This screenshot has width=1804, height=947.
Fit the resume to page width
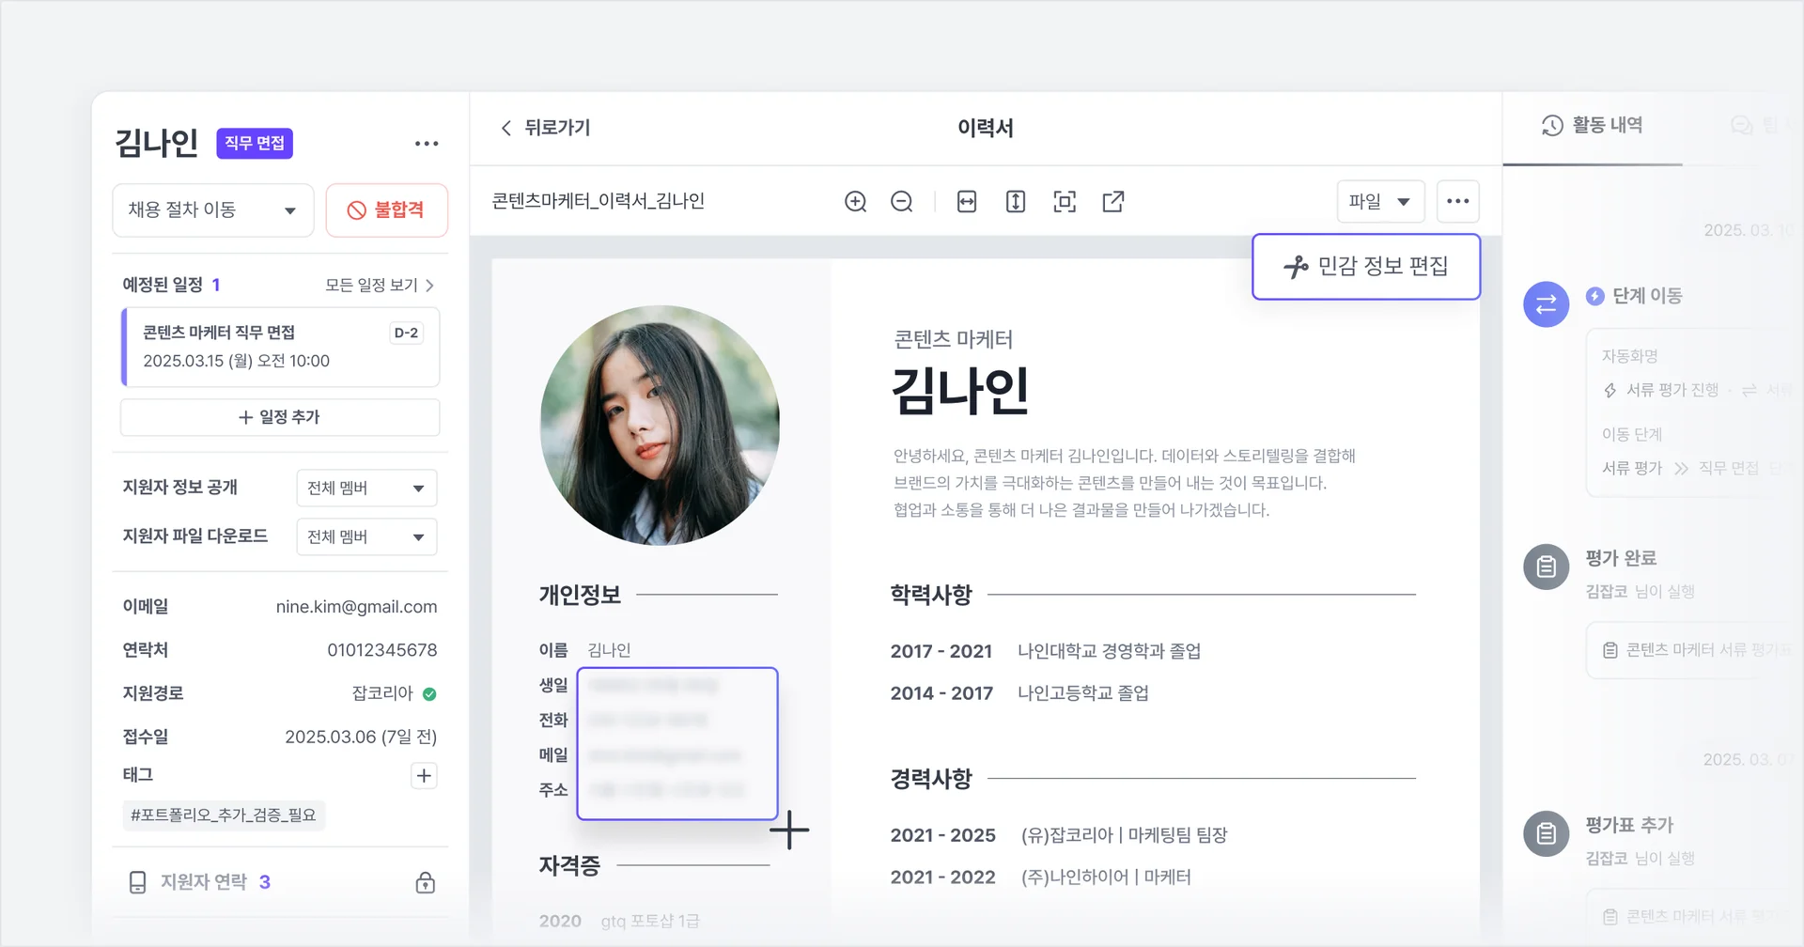[967, 201]
